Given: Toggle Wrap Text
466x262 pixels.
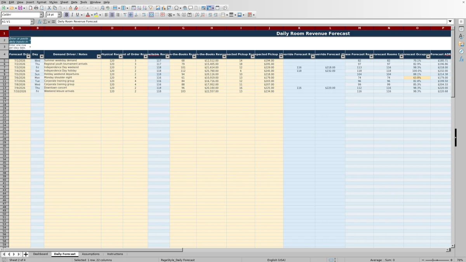Looking at the screenshot, I should [x=144, y=15].
